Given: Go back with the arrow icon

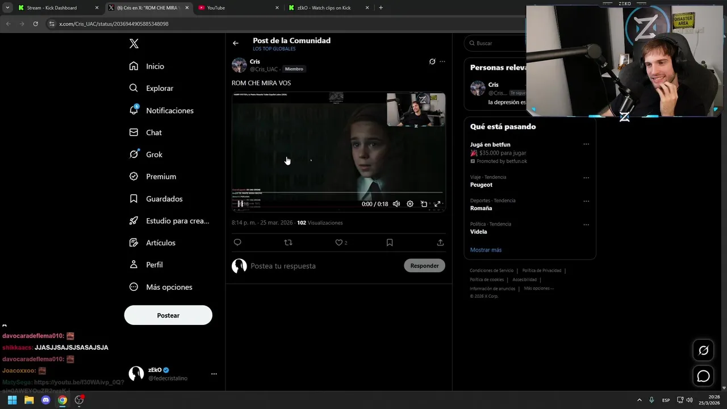Looking at the screenshot, I should click(x=236, y=43).
